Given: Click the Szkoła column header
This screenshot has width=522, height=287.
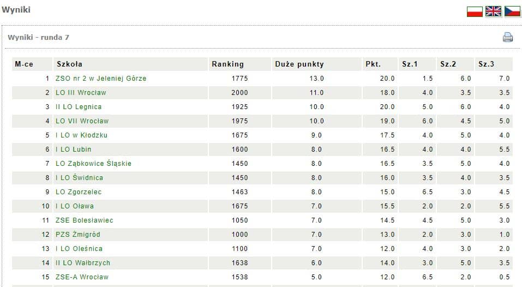Looking at the screenshot, I should point(70,64).
